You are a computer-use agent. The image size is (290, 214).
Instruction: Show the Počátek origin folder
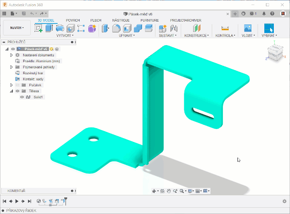(x=17, y=85)
